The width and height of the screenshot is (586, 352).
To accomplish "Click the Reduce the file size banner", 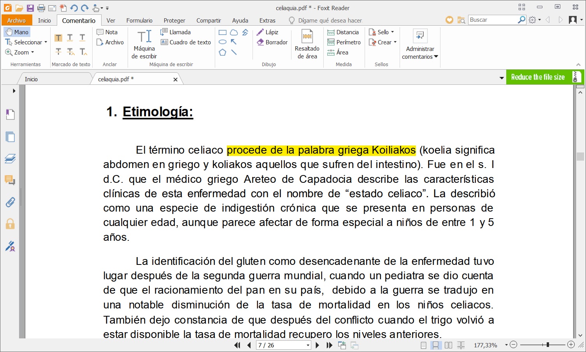I will [545, 77].
